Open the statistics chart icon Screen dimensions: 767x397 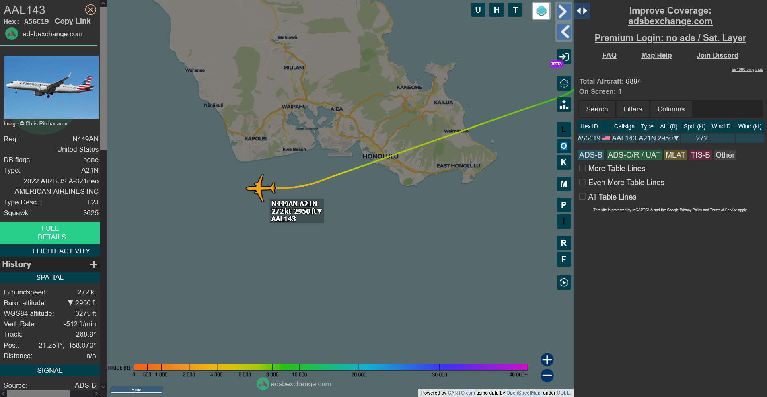564,105
